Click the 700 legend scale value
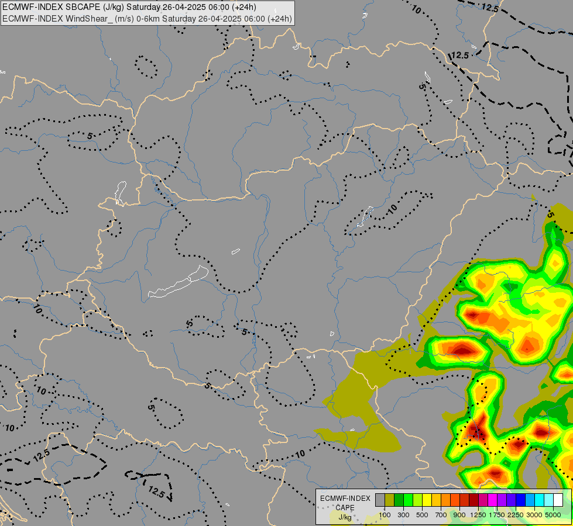 point(441,515)
